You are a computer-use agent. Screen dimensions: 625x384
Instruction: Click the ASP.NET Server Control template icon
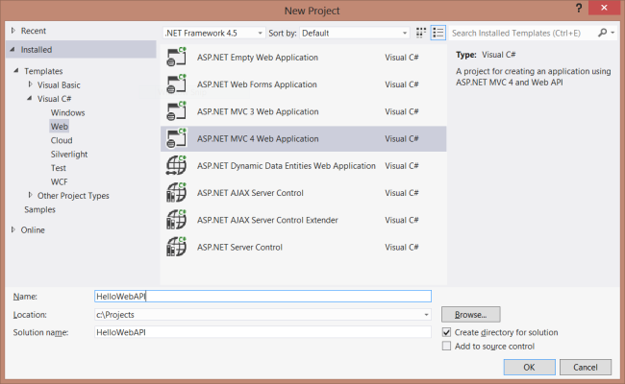click(176, 247)
